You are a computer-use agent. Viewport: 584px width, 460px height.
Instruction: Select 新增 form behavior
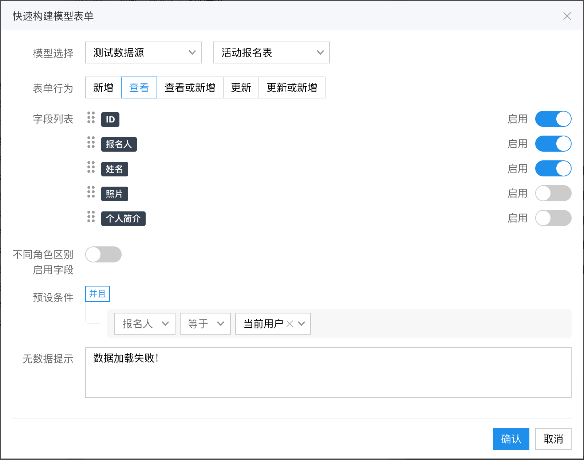coord(103,87)
